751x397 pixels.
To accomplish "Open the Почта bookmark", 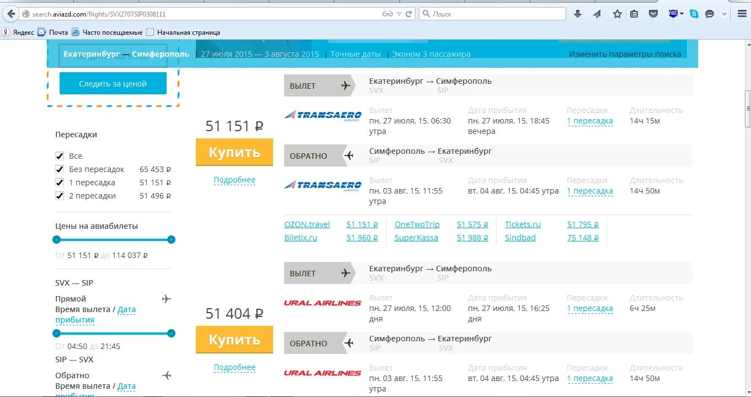I will (x=53, y=33).
